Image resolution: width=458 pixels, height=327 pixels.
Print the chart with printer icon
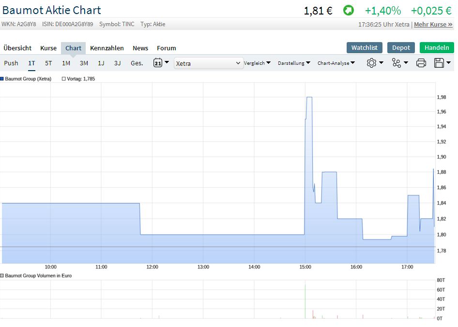click(x=421, y=63)
